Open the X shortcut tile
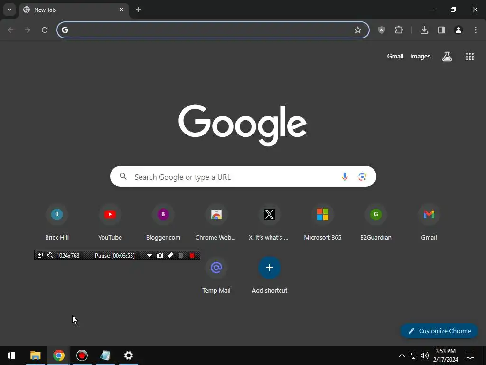This screenshot has height=365, width=486. tap(270, 222)
